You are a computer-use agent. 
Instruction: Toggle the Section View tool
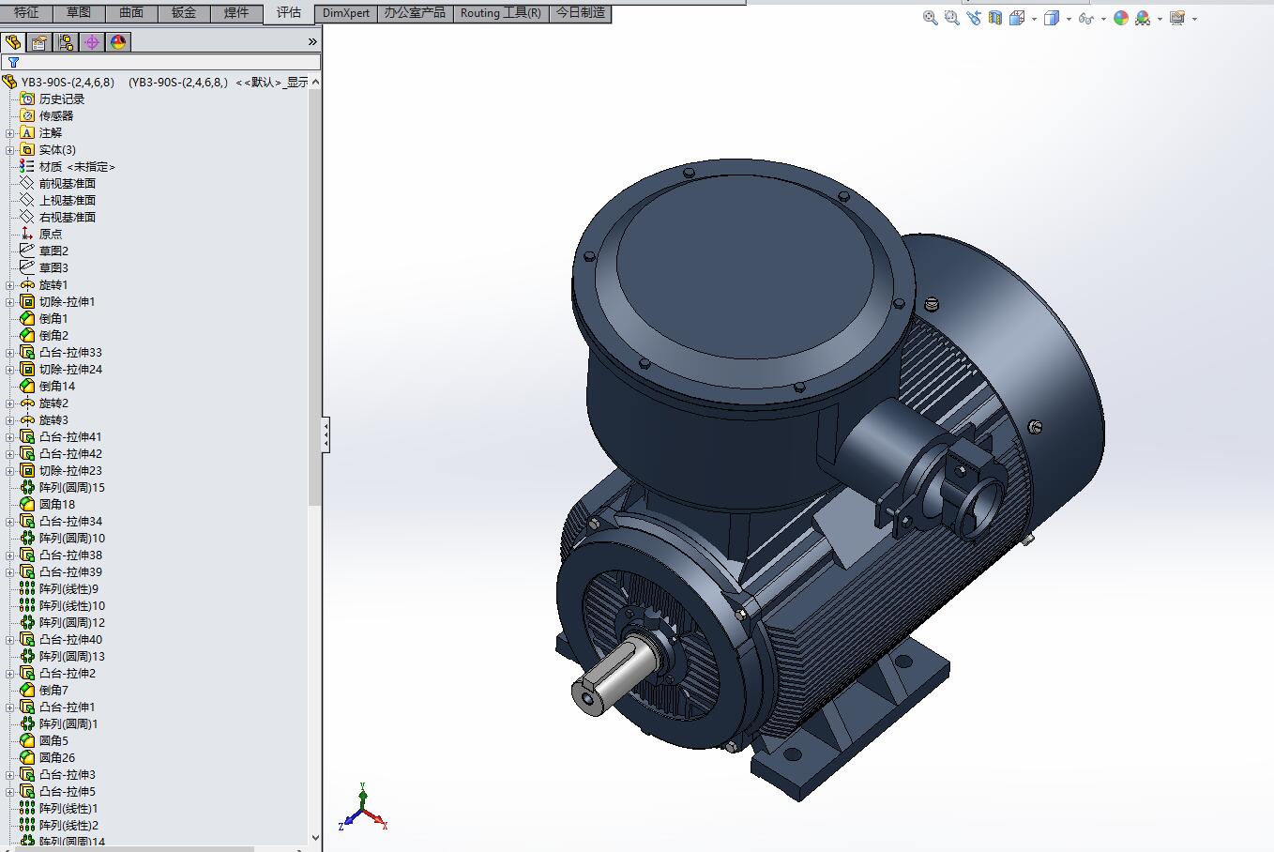pyautogui.click(x=995, y=18)
